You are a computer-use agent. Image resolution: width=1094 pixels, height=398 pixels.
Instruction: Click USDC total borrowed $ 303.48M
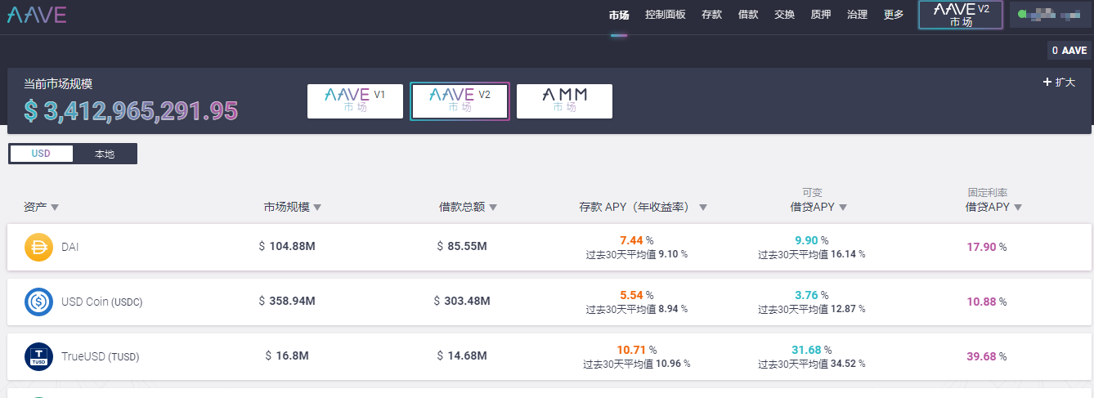tap(462, 301)
